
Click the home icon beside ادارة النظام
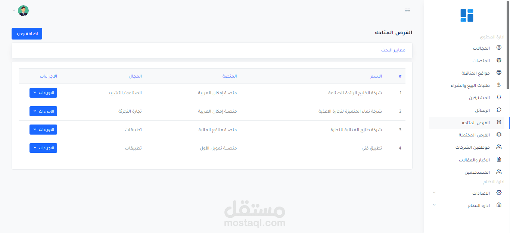(x=499, y=205)
